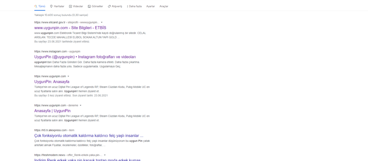The width and height of the screenshot is (368, 161).
Task: Click the map pin icon beside Haritalar
Action: (x=52, y=7)
